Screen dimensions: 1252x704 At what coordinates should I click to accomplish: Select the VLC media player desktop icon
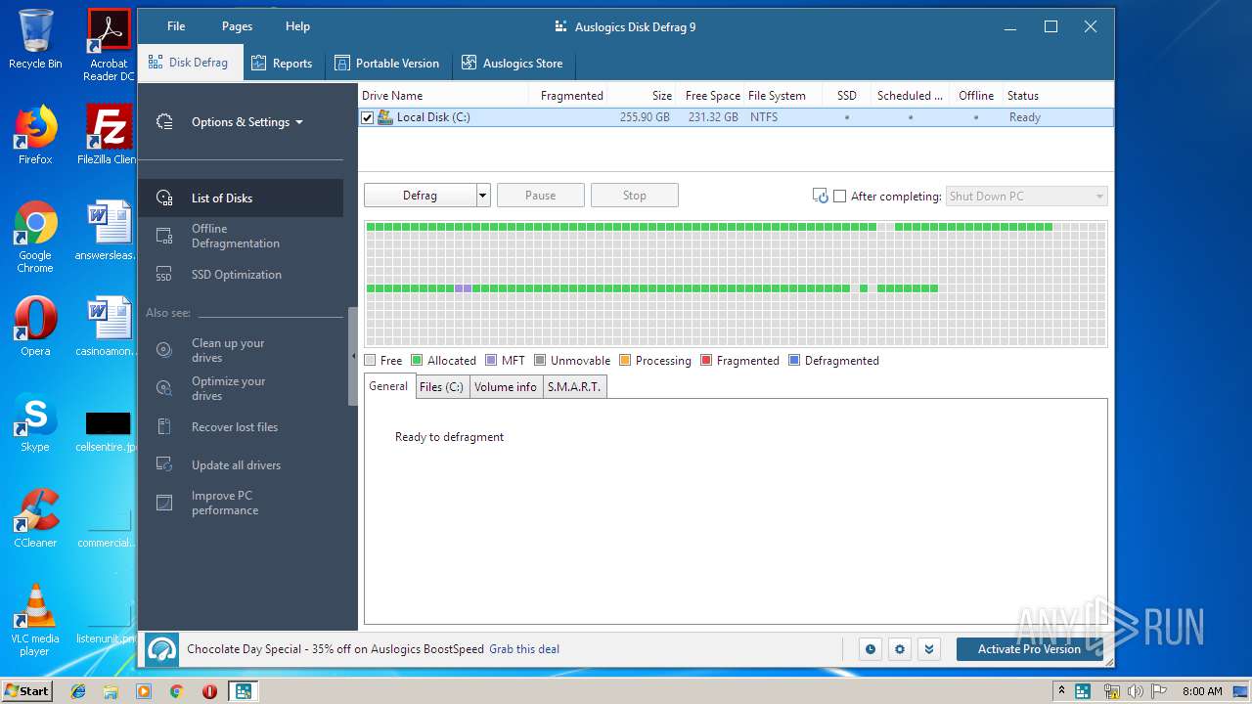tap(35, 620)
